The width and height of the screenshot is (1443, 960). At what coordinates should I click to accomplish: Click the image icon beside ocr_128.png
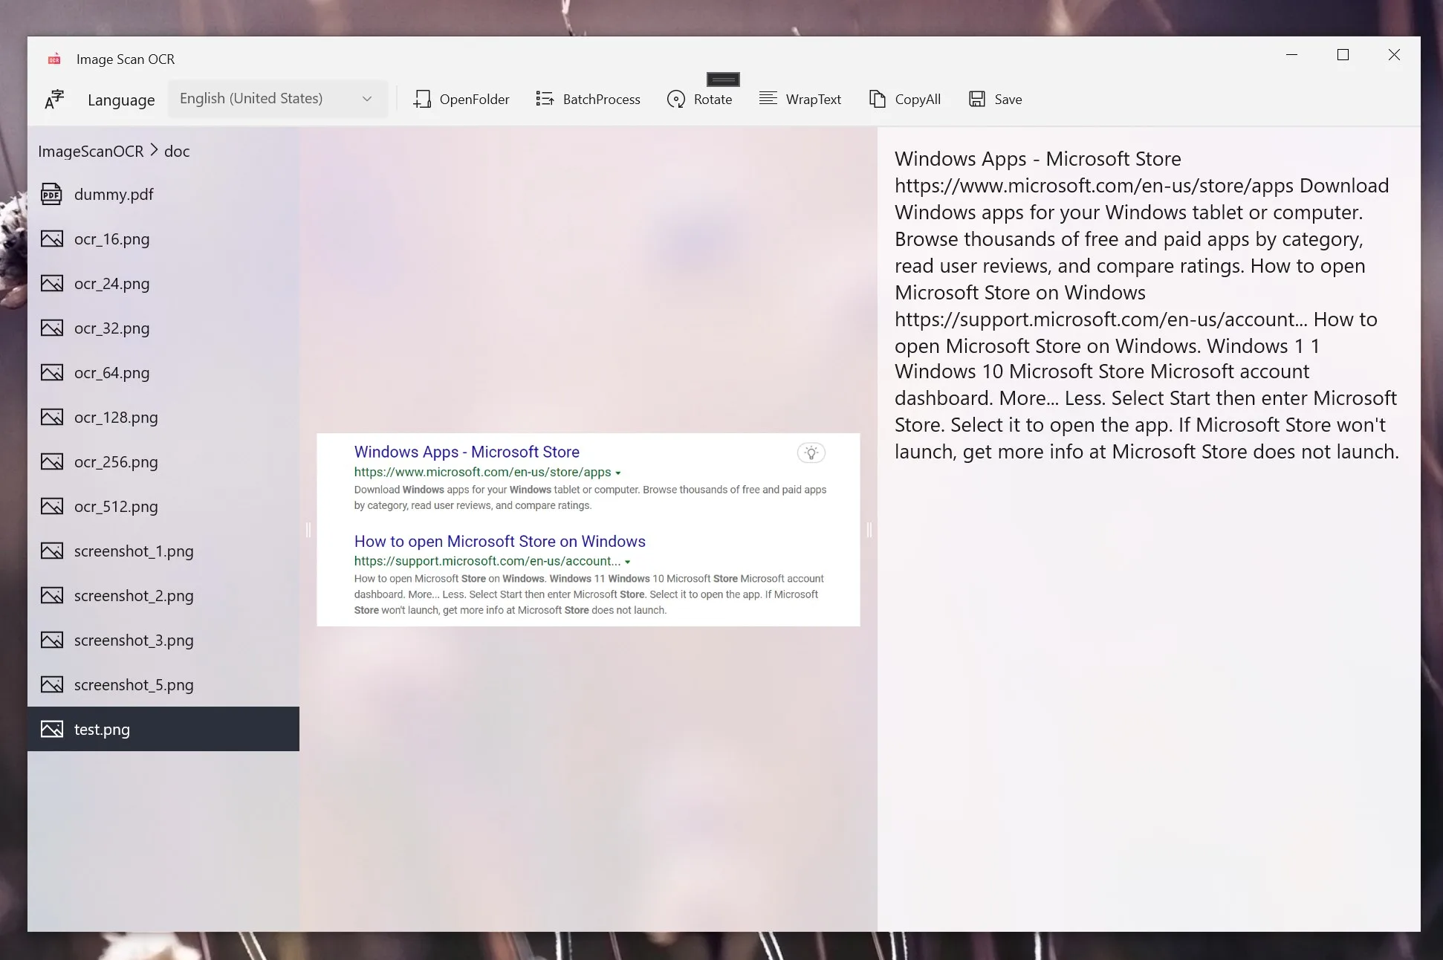(51, 417)
